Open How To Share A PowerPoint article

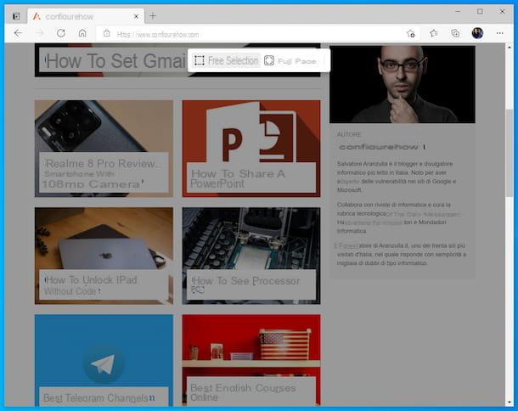251,177
